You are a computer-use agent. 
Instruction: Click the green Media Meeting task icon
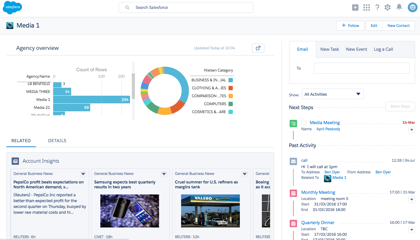pos(293,123)
